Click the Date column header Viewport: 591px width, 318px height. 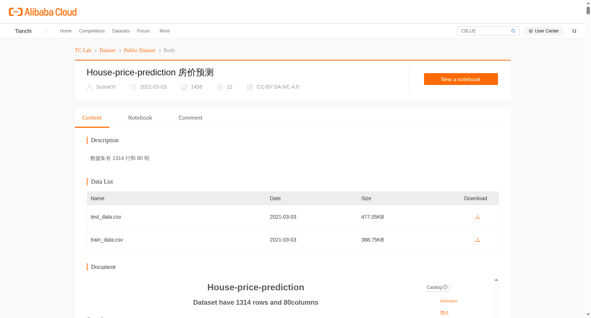[x=275, y=198]
